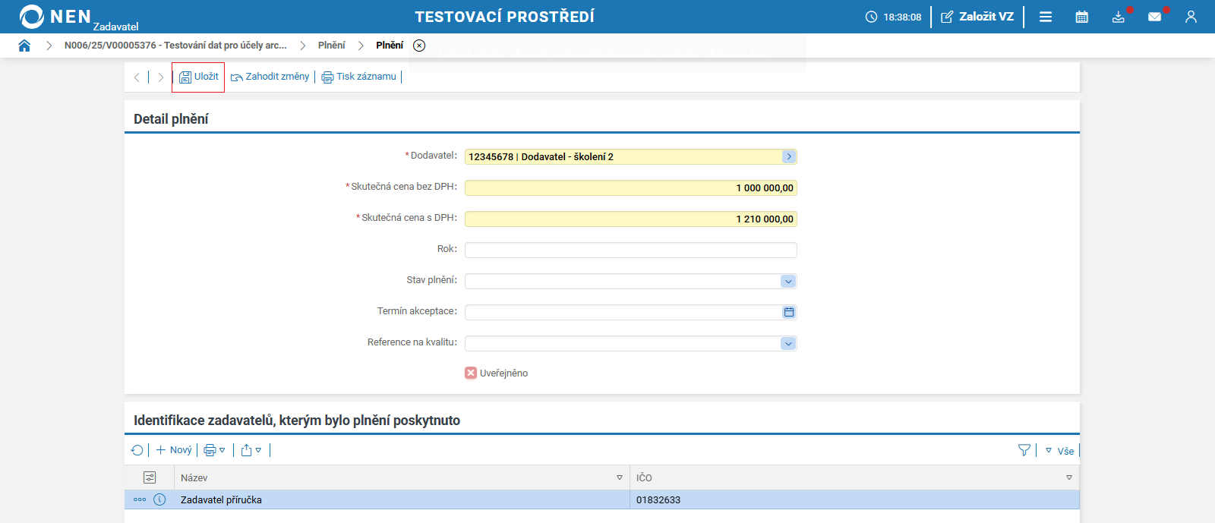This screenshot has height=523, width=1215.
Task: Expand the Reference na kvalitu dropdown
Action: point(788,343)
